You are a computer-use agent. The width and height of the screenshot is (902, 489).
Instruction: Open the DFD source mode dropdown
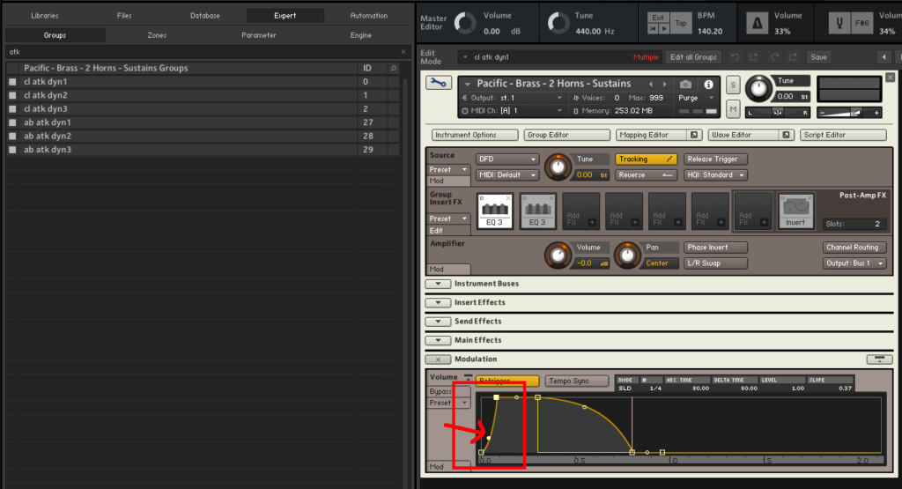(506, 159)
